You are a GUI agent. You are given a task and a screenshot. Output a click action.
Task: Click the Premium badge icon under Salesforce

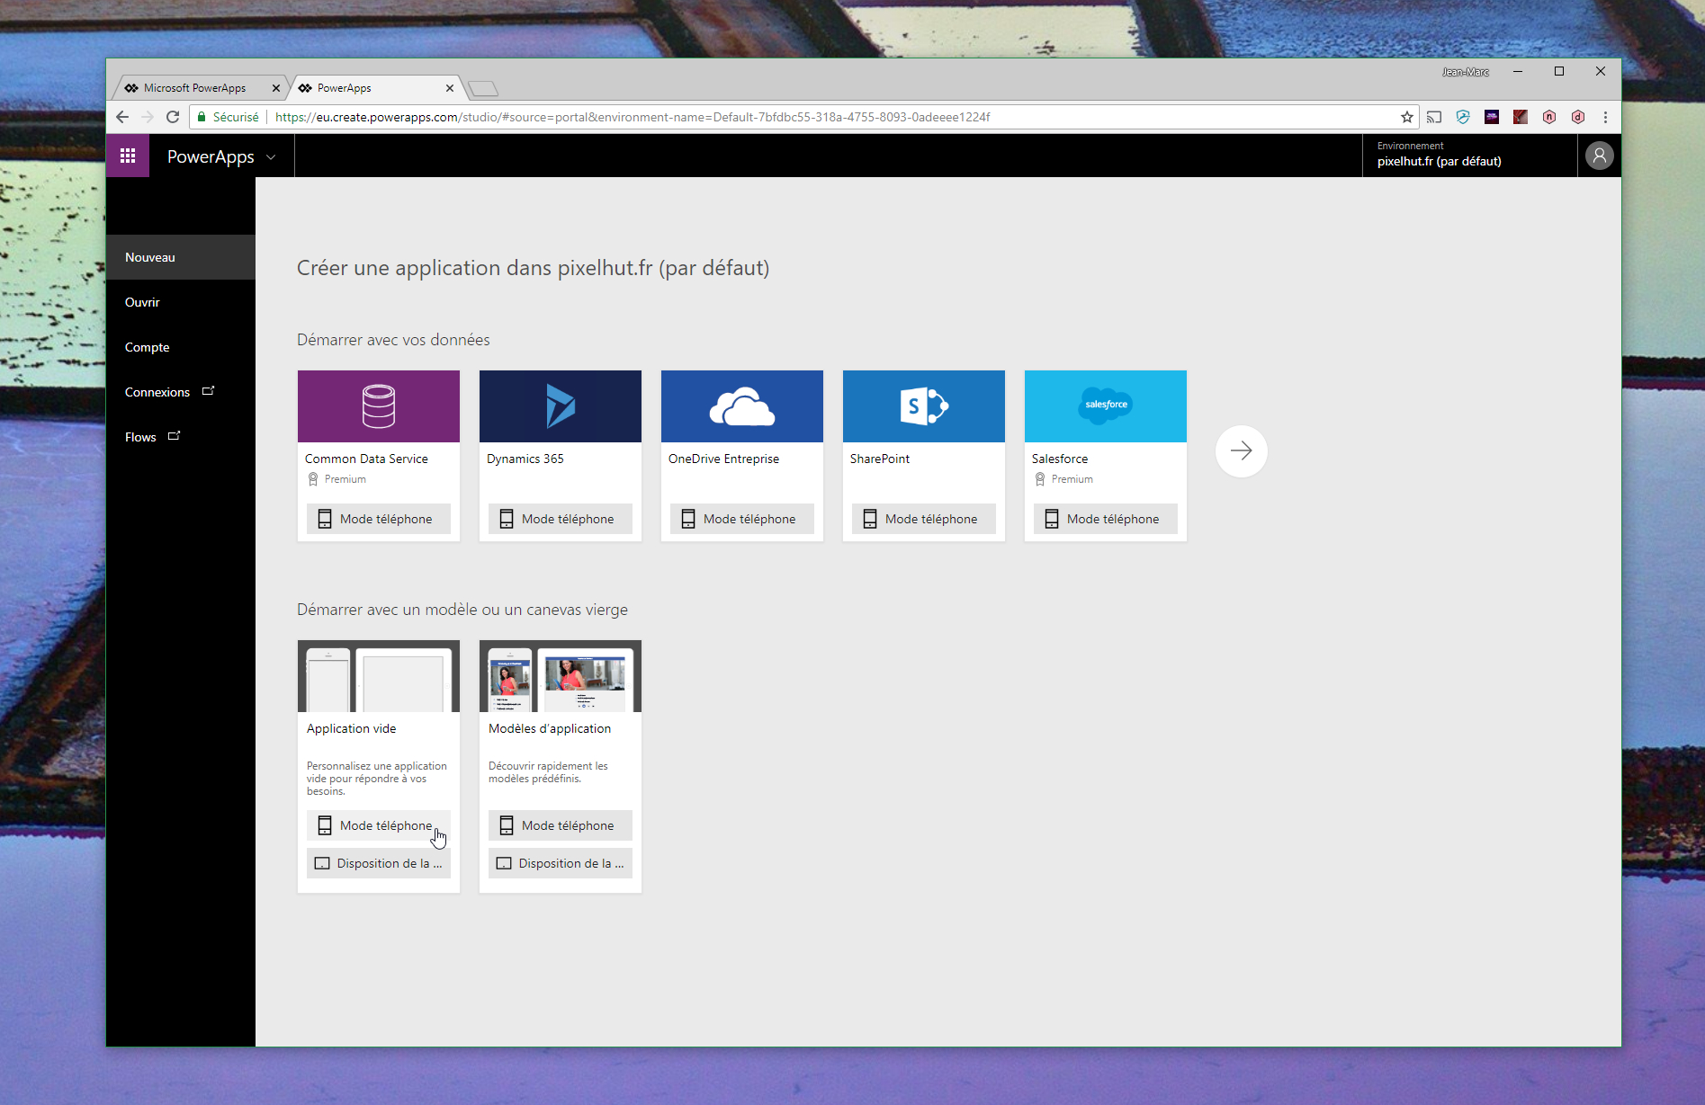1040,479
